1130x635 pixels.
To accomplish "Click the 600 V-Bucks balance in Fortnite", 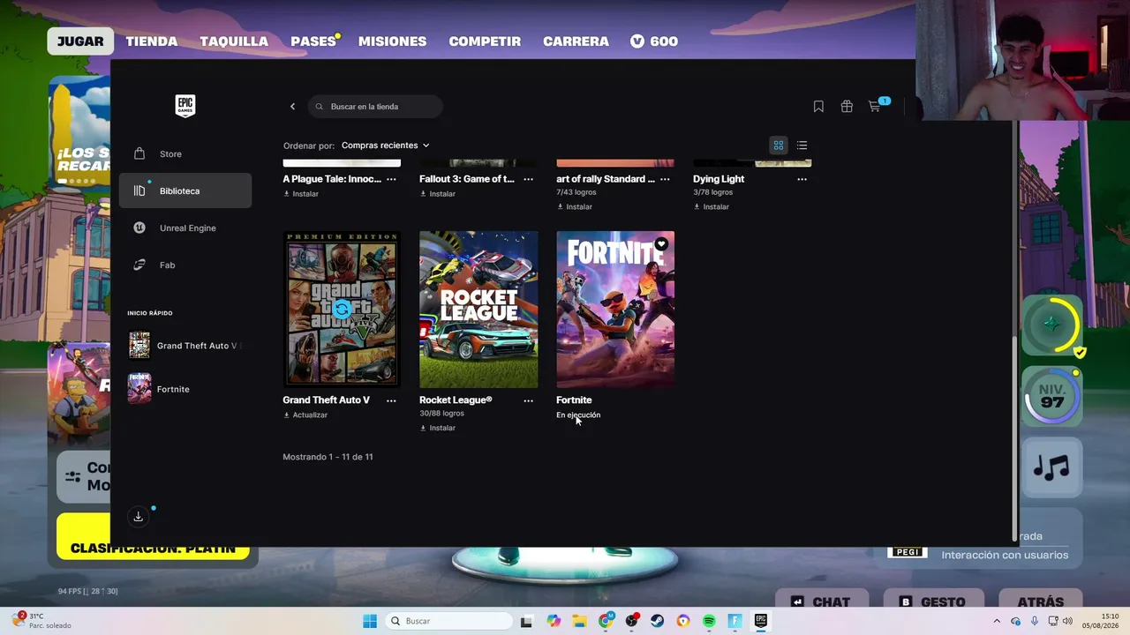I will [654, 41].
